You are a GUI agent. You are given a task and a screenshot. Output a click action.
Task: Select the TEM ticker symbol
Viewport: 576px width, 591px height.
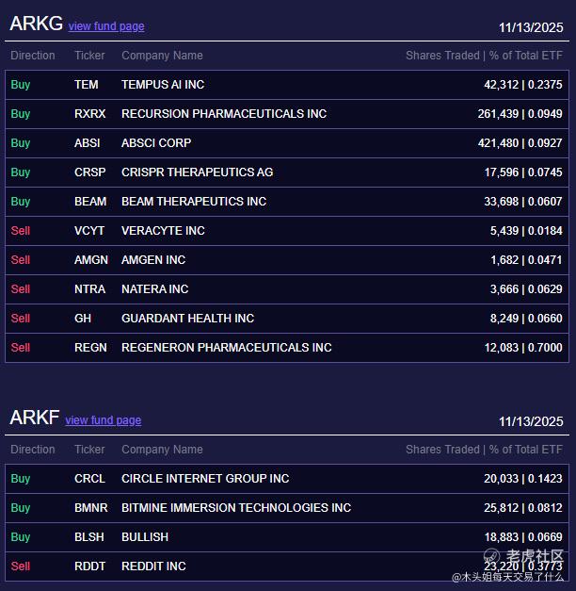(87, 85)
